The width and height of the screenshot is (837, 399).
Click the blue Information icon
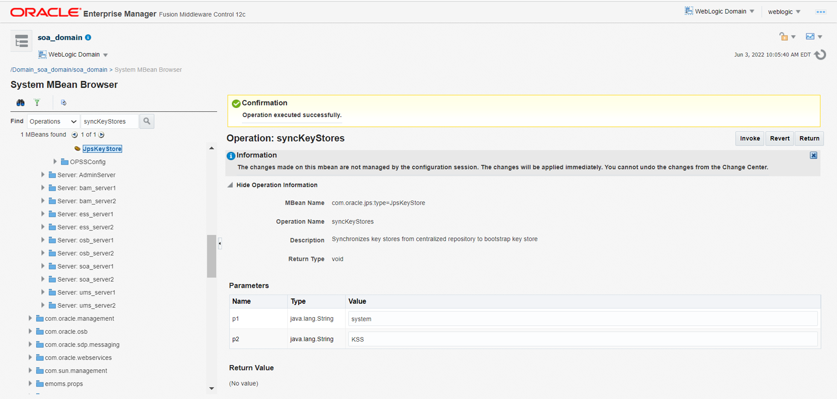231,156
